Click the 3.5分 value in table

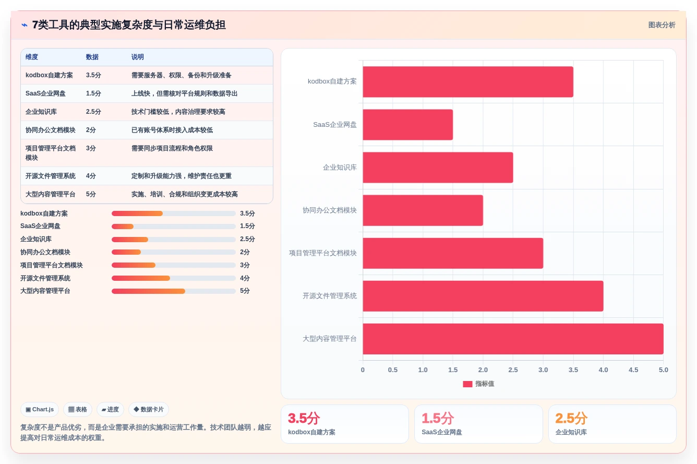pyautogui.click(x=93, y=75)
